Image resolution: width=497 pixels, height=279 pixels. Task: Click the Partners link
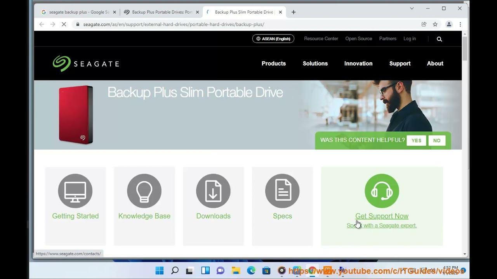tap(388, 39)
